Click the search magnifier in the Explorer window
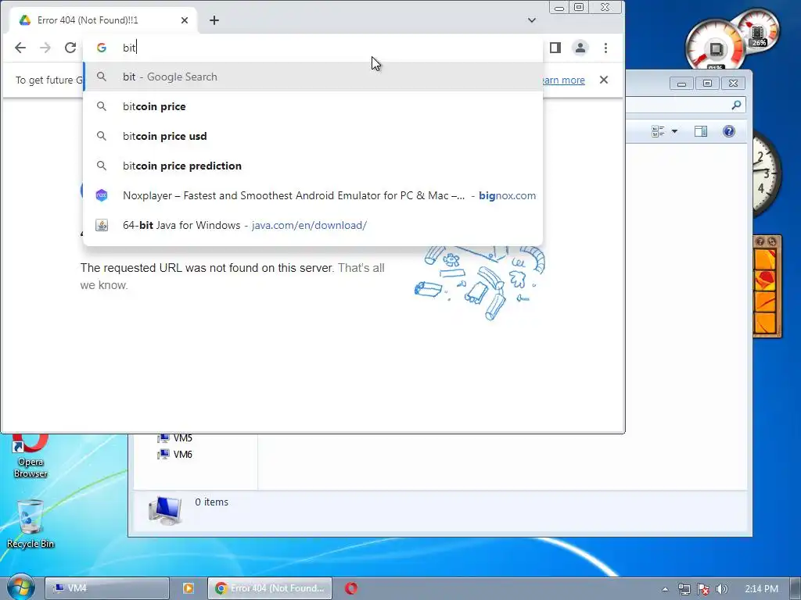 pyautogui.click(x=736, y=105)
